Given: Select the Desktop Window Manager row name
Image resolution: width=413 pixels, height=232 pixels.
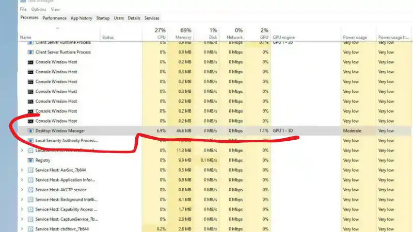Looking at the screenshot, I should [60, 131].
